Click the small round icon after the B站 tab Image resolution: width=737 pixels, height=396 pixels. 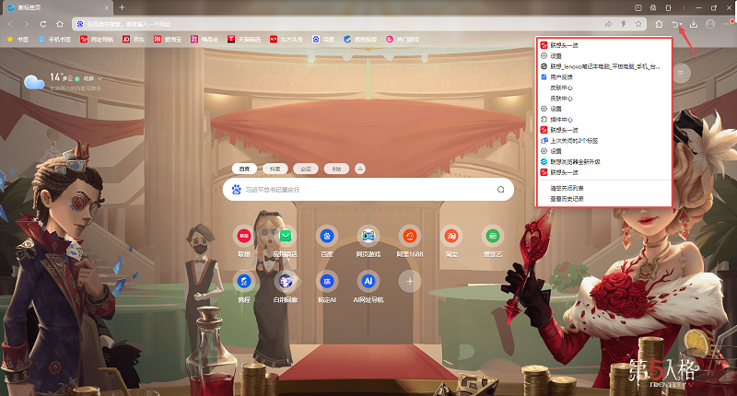(360, 169)
